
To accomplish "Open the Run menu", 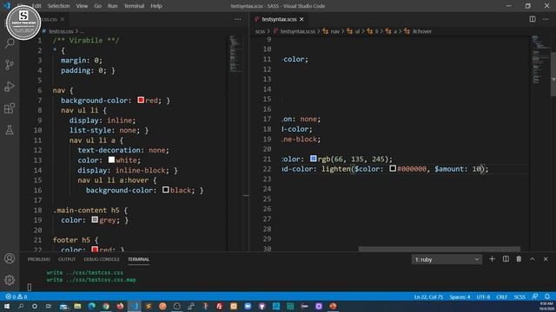I will point(112,6).
